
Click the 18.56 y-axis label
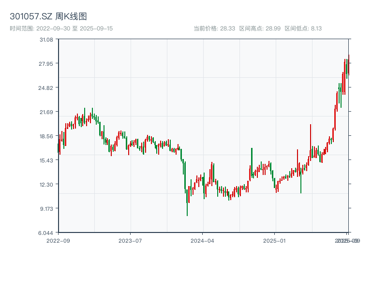tap(46, 136)
